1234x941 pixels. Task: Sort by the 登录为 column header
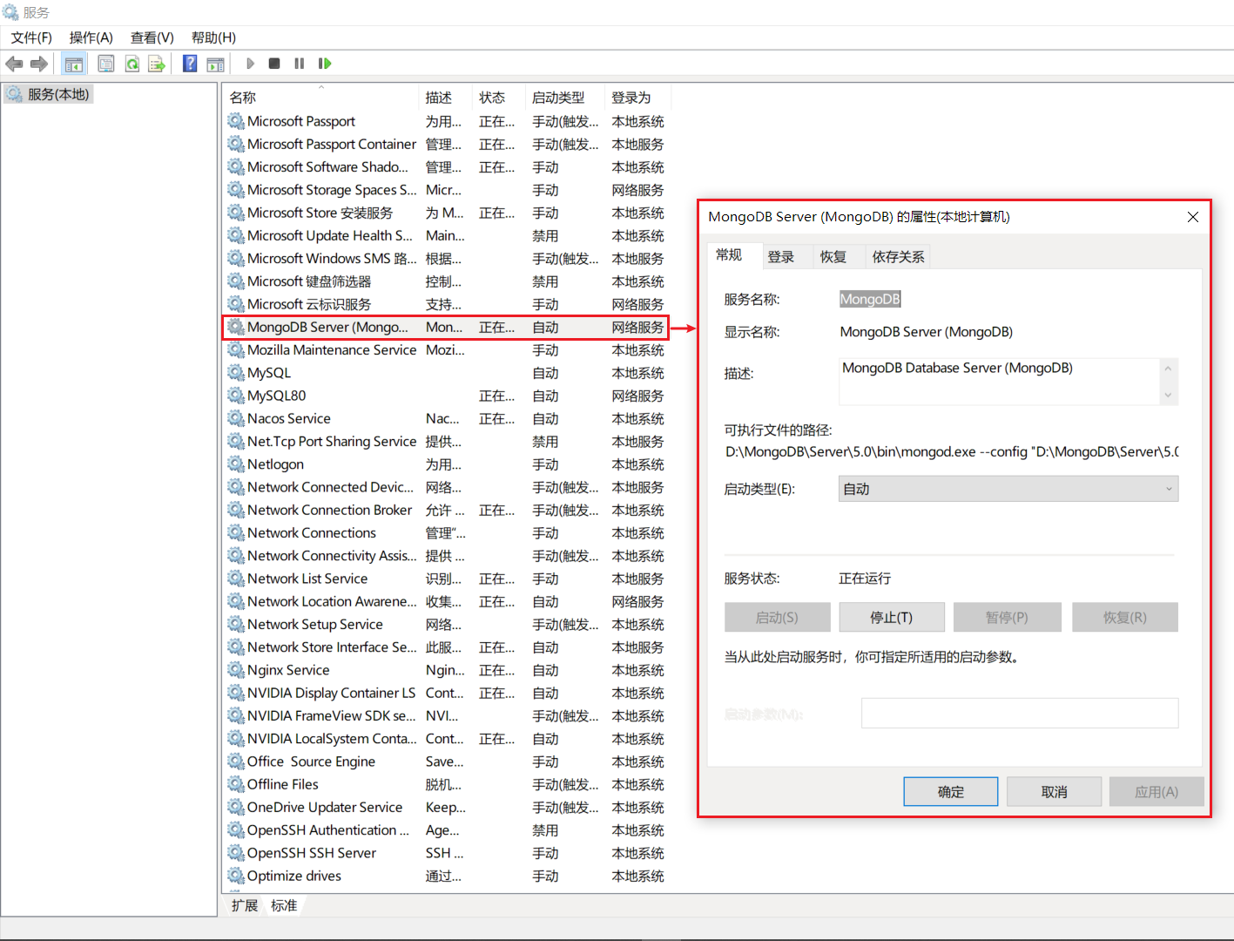tap(637, 98)
